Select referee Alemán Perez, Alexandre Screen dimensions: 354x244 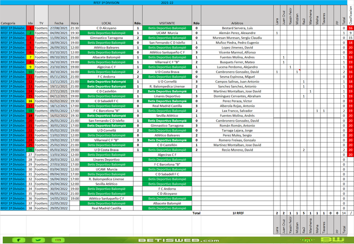point(237,33)
